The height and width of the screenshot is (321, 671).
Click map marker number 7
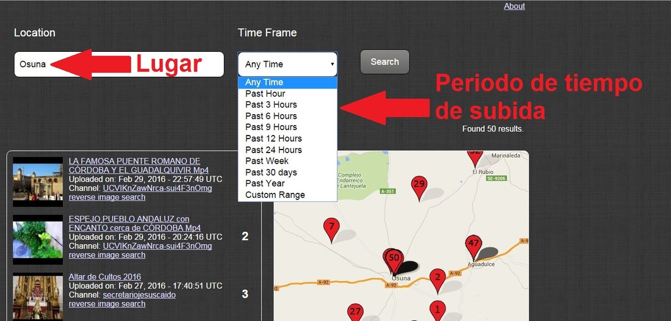pos(331,229)
